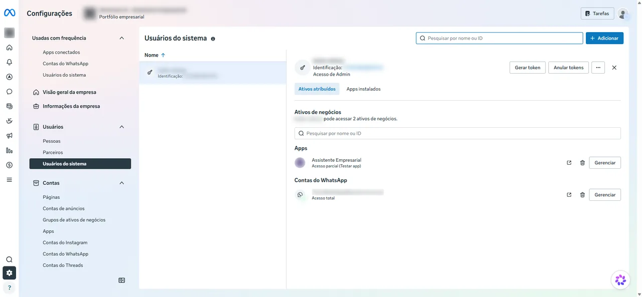Image resolution: width=642 pixels, height=297 pixels.
Task: Click the Gerar token button
Action: coord(528,68)
